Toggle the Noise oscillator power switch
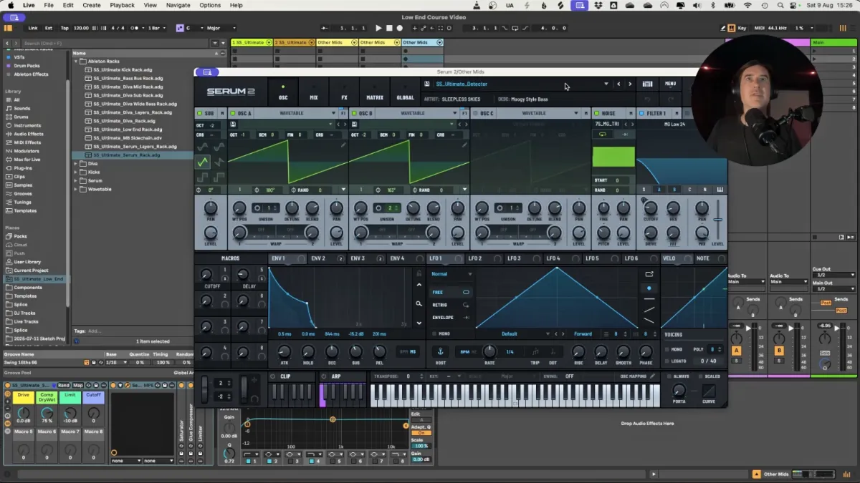 596,113
